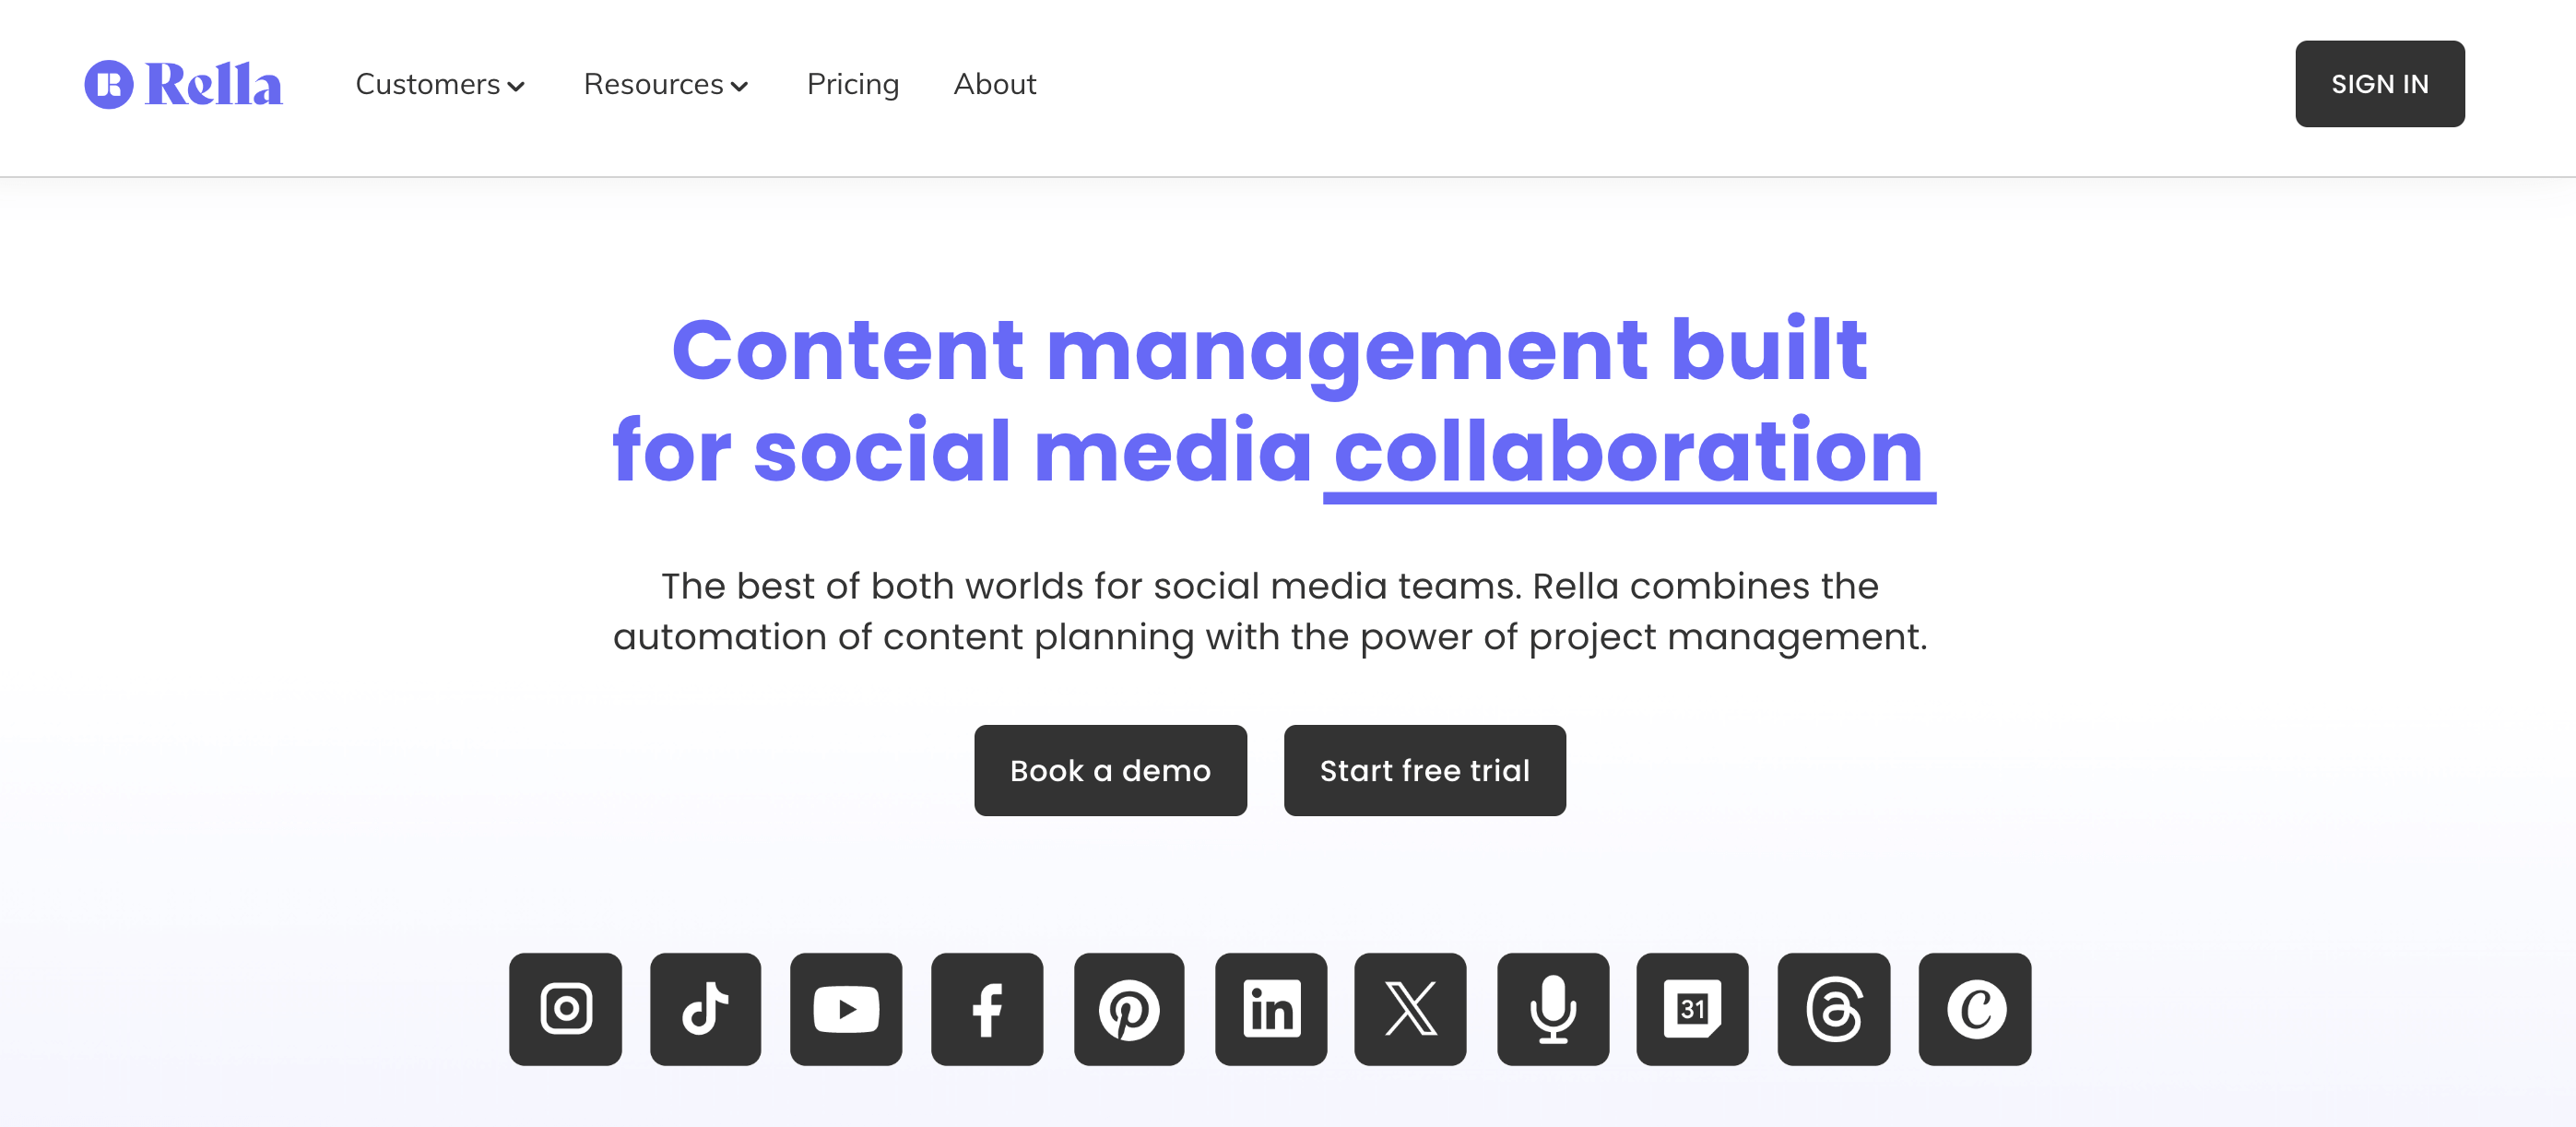This screenshot has width=2576, height=1127.
Task: Click Book a demo button
Action: coord(1110,770)
